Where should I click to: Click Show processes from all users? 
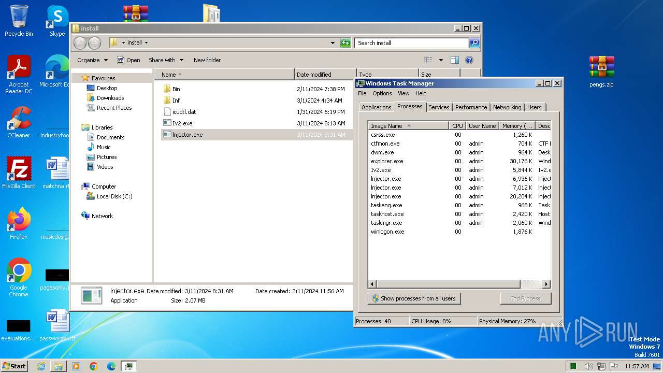[414, 298]
